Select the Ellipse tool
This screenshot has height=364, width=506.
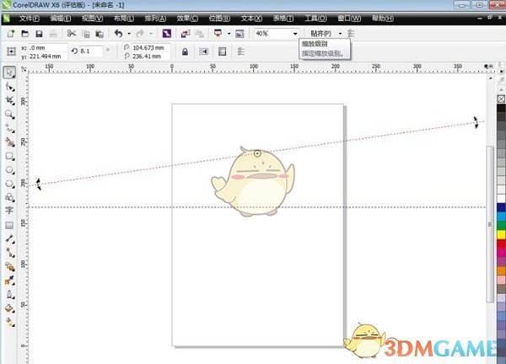pos(10,170)
